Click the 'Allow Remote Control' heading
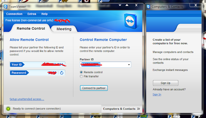Image resolution: width=206 pixels, height=118 pixels. pos(29,40)
